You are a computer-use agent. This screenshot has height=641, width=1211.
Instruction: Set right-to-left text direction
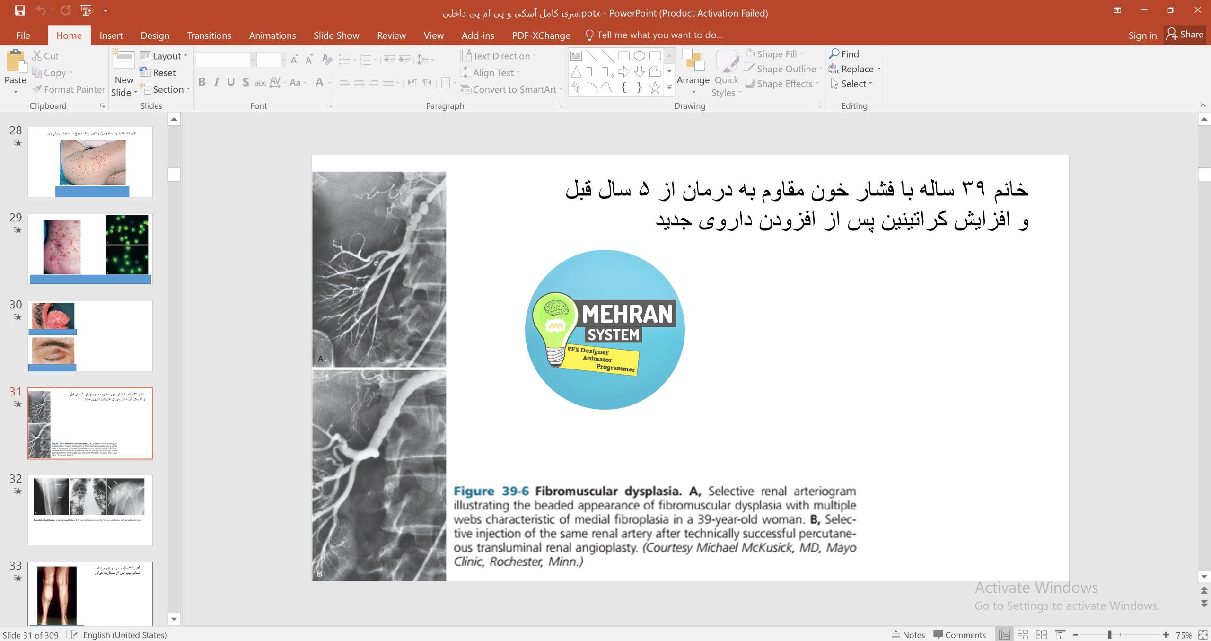click(427, 82)
